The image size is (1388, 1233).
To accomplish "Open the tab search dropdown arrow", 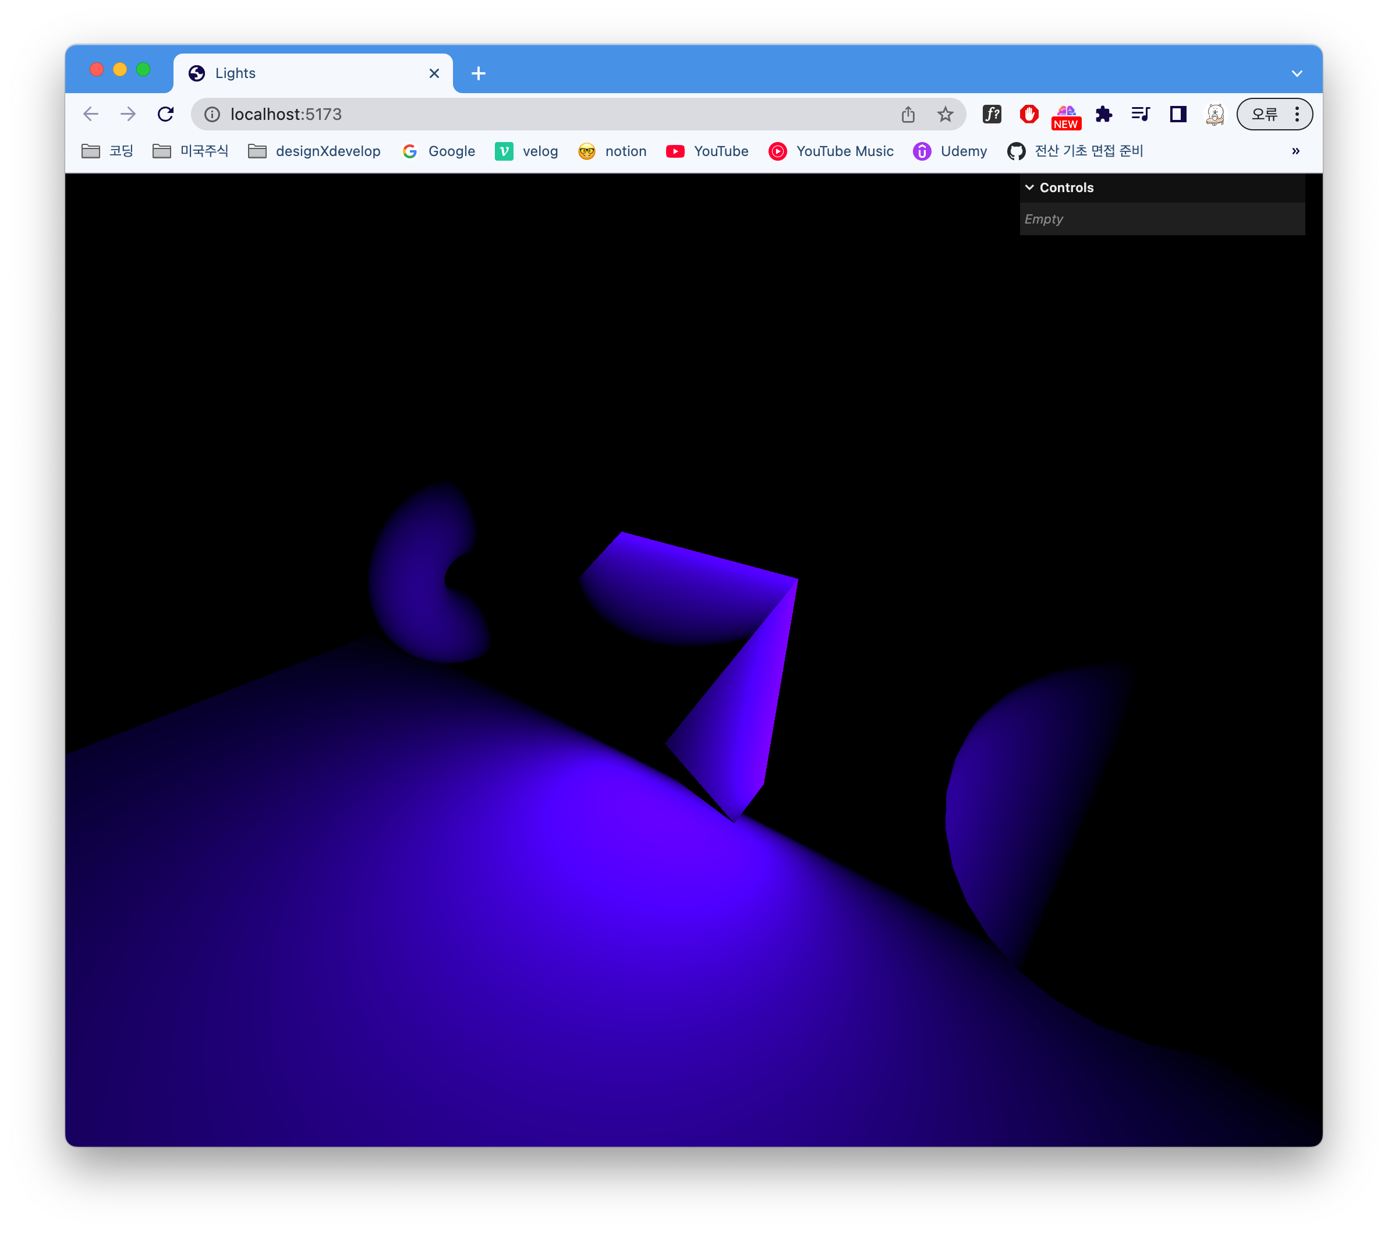I will pyautogui.click(x=1297, y=73).
